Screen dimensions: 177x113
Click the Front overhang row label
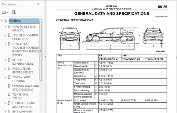click(82, 87)
